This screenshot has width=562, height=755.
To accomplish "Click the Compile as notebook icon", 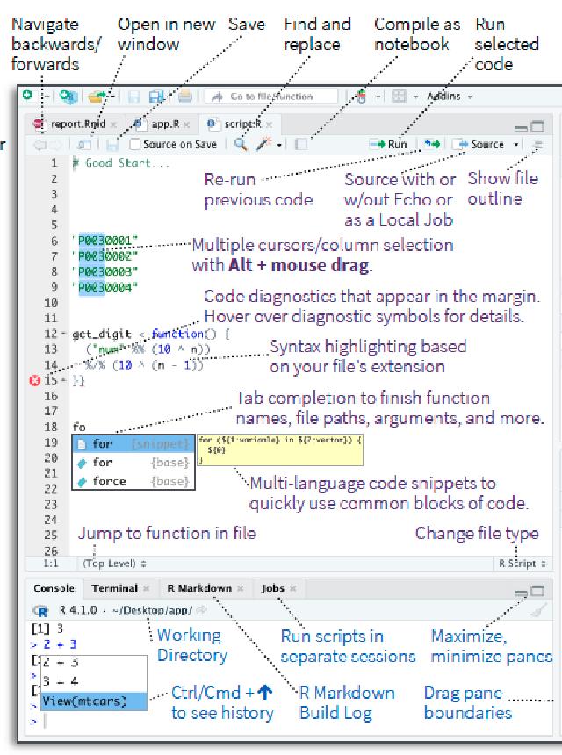I will tap(301, 145).
